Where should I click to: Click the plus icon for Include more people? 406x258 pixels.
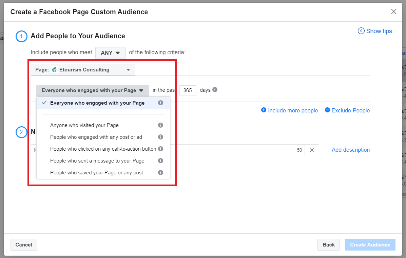pos(264,110)
